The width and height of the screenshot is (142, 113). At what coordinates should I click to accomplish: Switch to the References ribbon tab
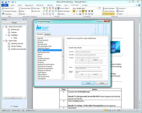tap(40, 5)
